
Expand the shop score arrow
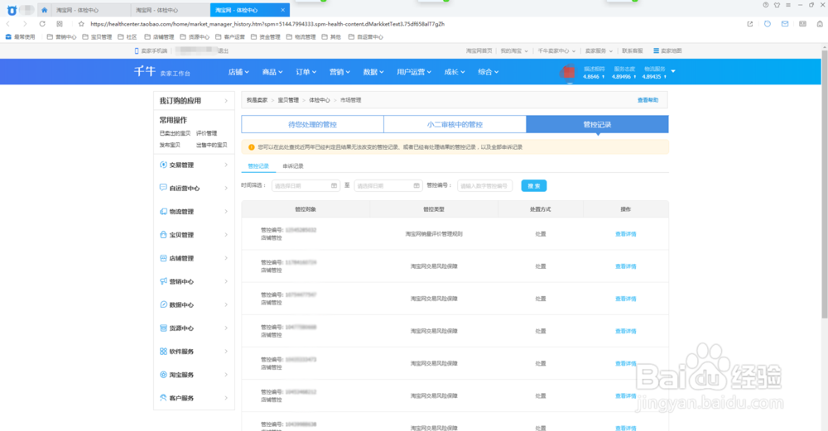[x=673, y=70]
